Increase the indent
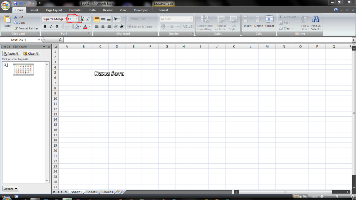Screen dimensions: 356x200 click(x=122, y=27)
